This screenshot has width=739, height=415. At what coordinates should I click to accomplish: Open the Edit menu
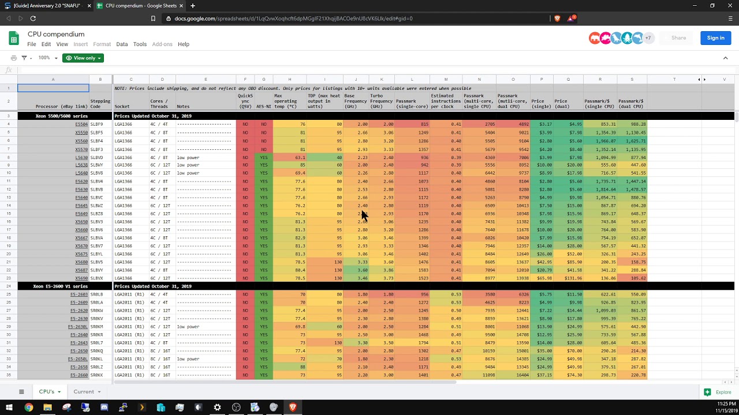46,44
